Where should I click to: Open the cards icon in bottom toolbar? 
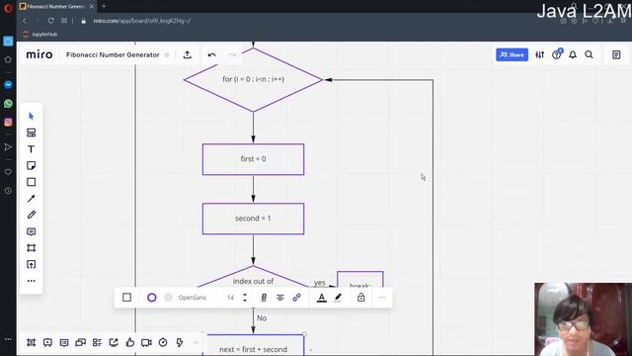[x=81, y=343]
